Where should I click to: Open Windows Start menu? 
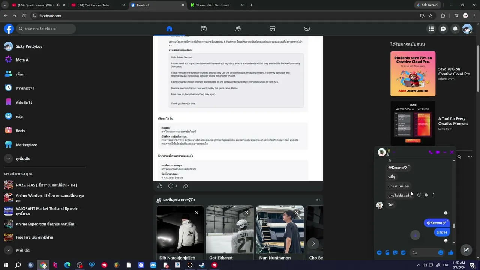(6, 265)
